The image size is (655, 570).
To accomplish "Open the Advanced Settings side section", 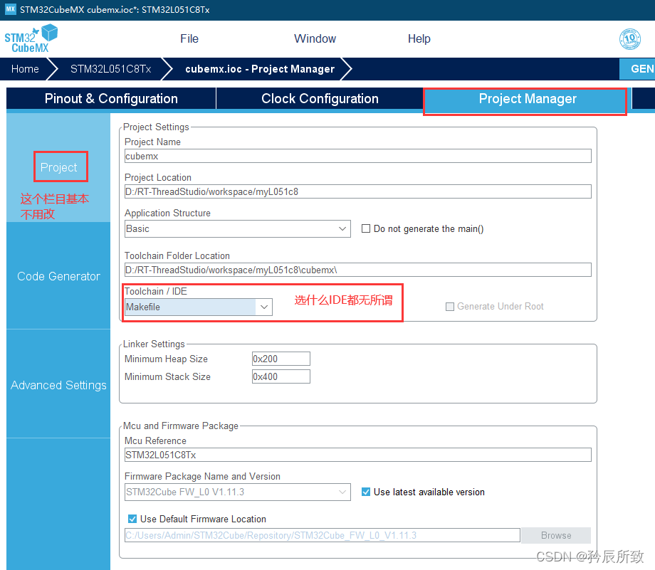I will point(58,385).
